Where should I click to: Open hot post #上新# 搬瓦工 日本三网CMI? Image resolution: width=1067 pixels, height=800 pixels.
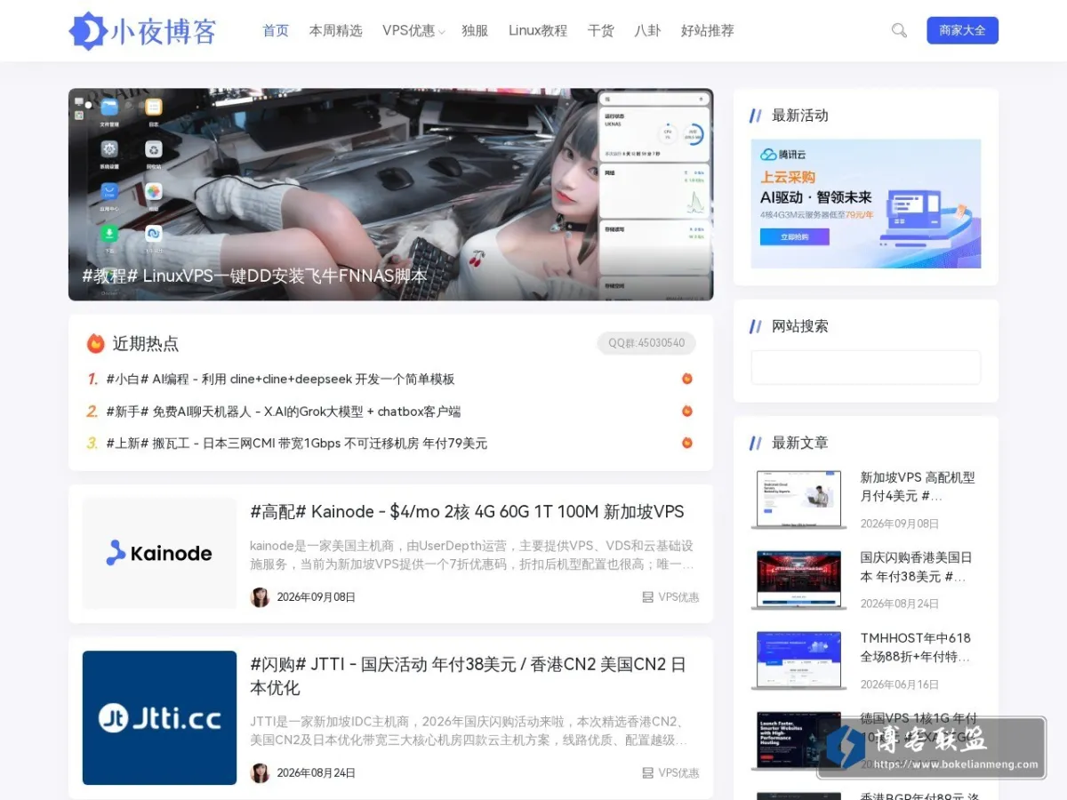point(296,443)
